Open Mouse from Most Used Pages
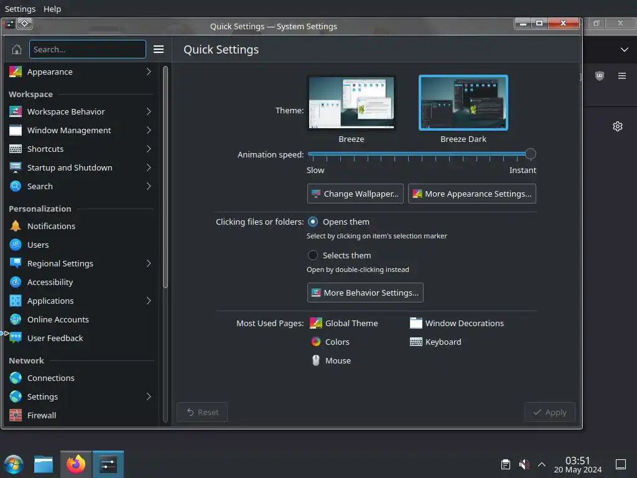 coord(330,361)
